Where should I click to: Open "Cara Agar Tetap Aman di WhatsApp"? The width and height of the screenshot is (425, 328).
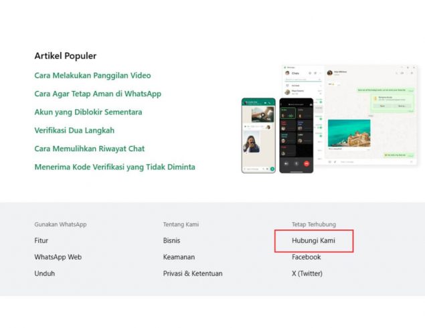pyautogui.click(x=98, y=94)
